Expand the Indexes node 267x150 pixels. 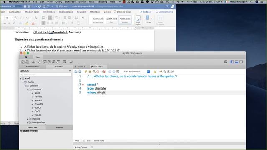28,119
